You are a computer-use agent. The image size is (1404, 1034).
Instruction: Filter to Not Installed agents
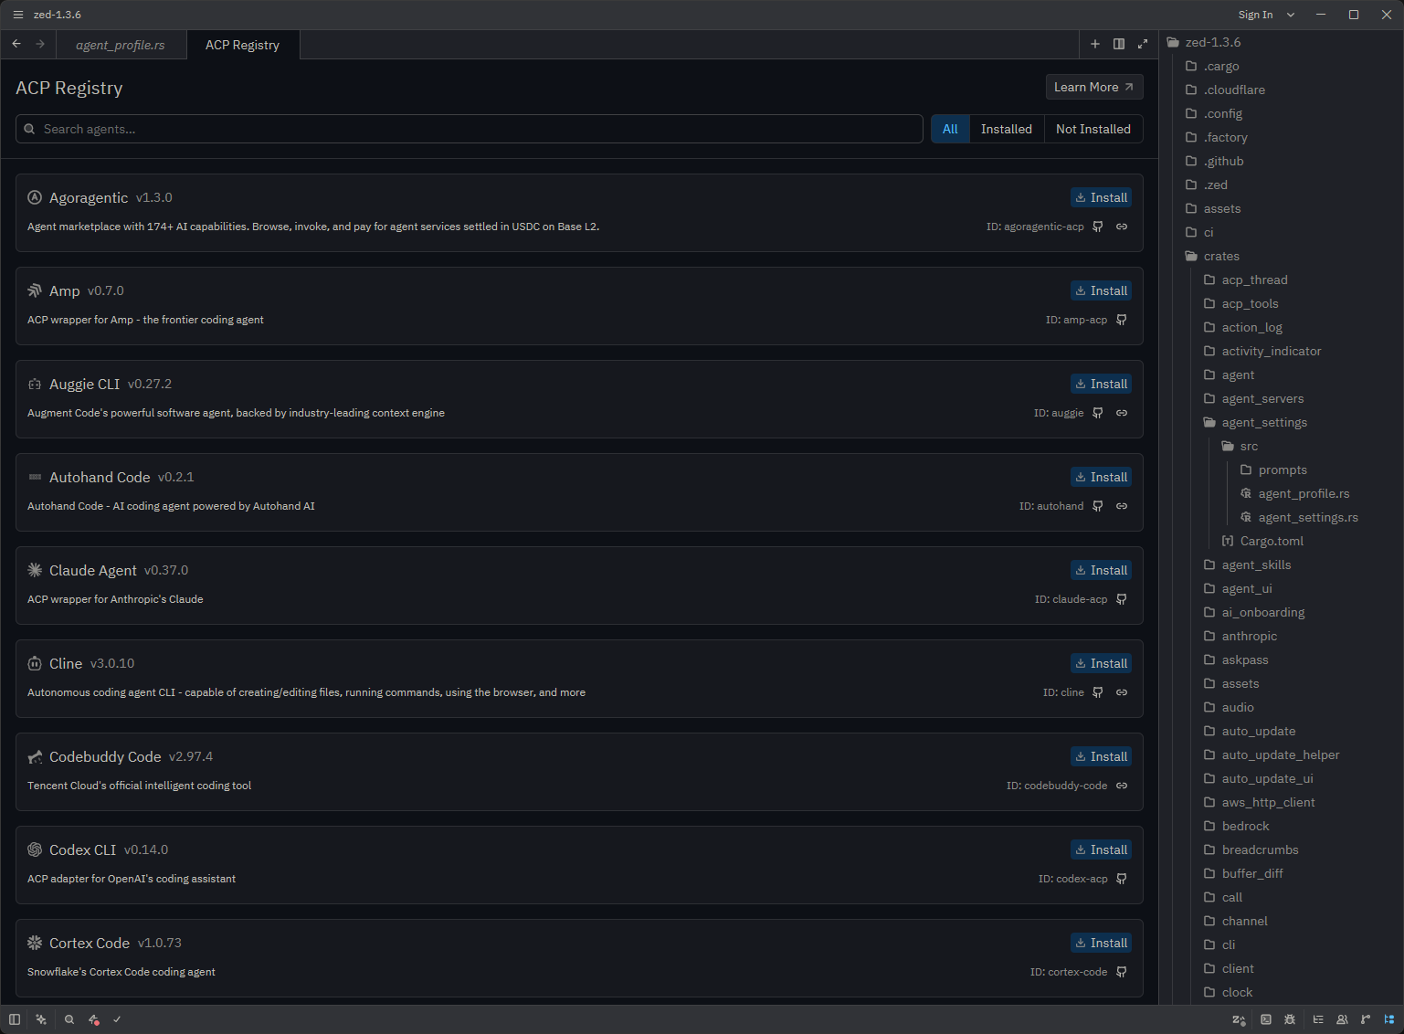(x=1093, y=129)
